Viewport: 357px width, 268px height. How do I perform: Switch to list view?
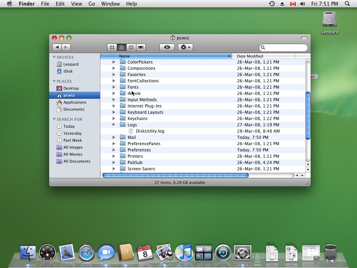122,47
